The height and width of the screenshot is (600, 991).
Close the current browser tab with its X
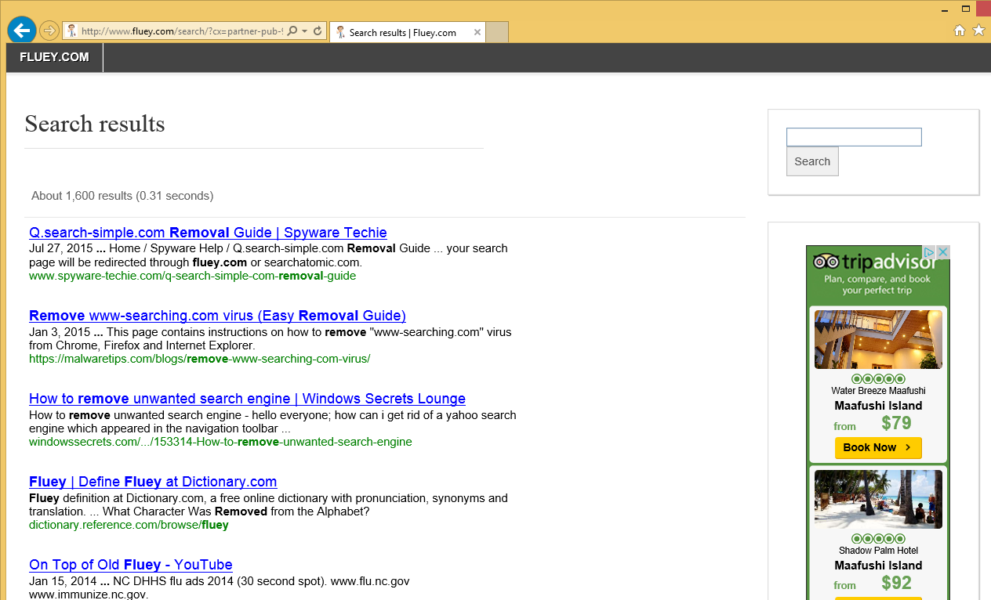[477, 32]
